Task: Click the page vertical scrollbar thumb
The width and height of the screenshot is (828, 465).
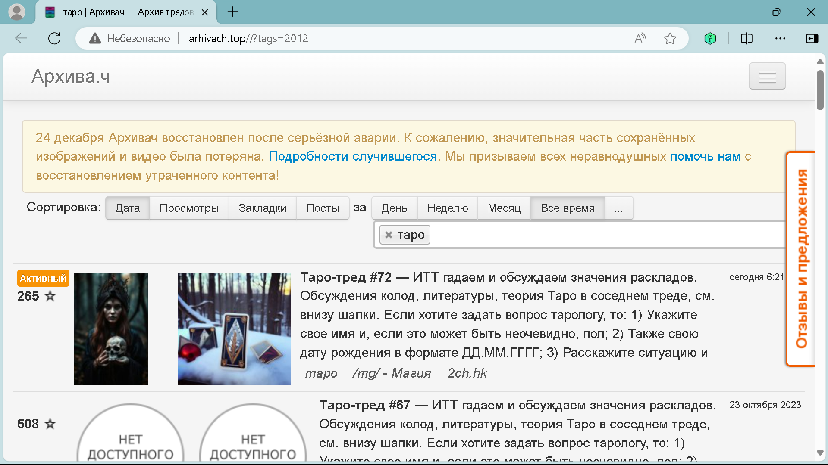Action: [x=820, y=90]
